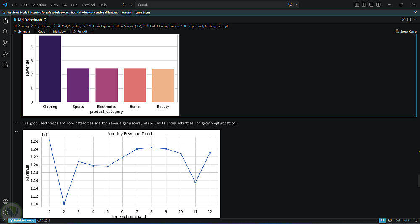
Task: Toggle the secondary side bar layout icon
Action: 378,5
